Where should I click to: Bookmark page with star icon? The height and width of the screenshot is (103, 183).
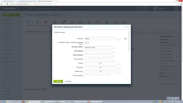(x=178, y=4)
